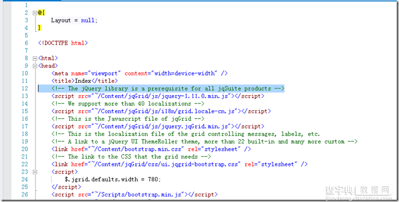
Task: Click line number 6 in the margin
Action: pyautogui.click(x=26, y=43)
